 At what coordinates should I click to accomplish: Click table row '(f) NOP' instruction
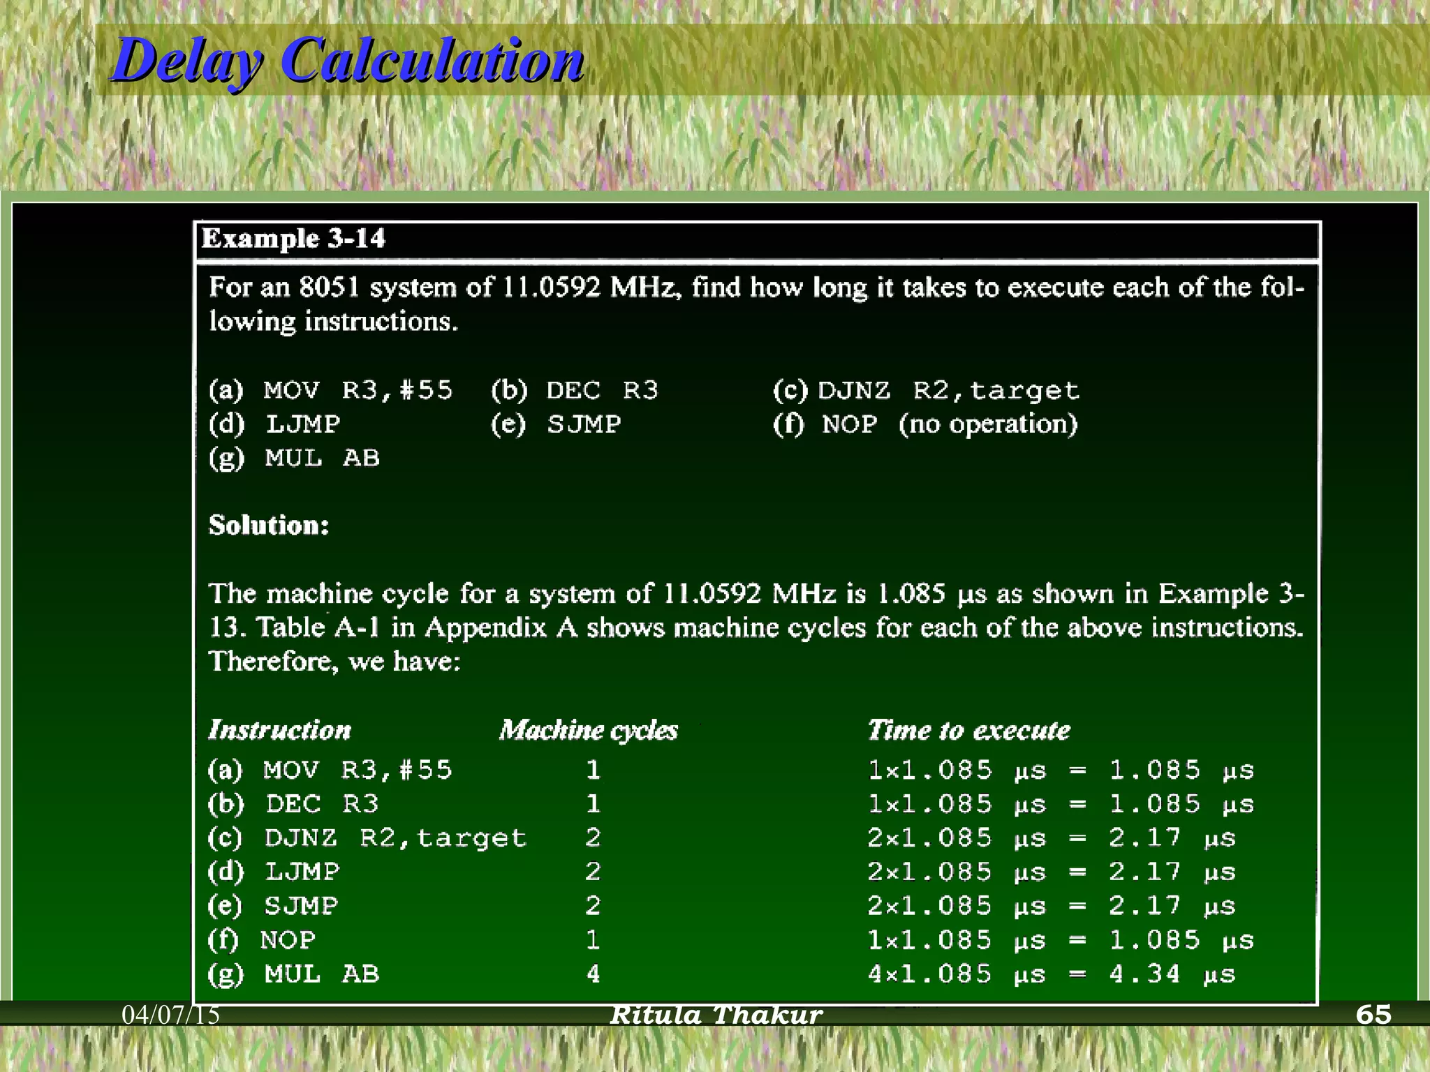point(262,939)
